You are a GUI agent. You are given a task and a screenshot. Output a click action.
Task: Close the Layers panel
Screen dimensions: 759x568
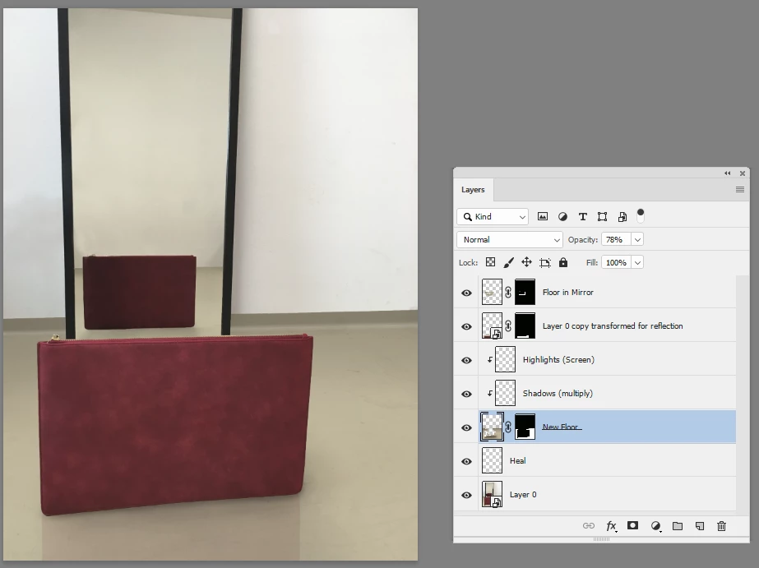point(743,173)
